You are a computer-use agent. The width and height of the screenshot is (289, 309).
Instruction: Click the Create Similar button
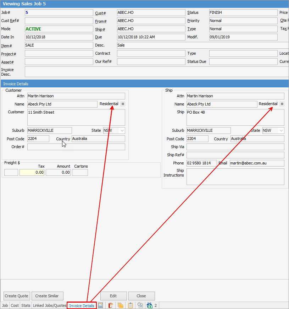tap(48, 296)
